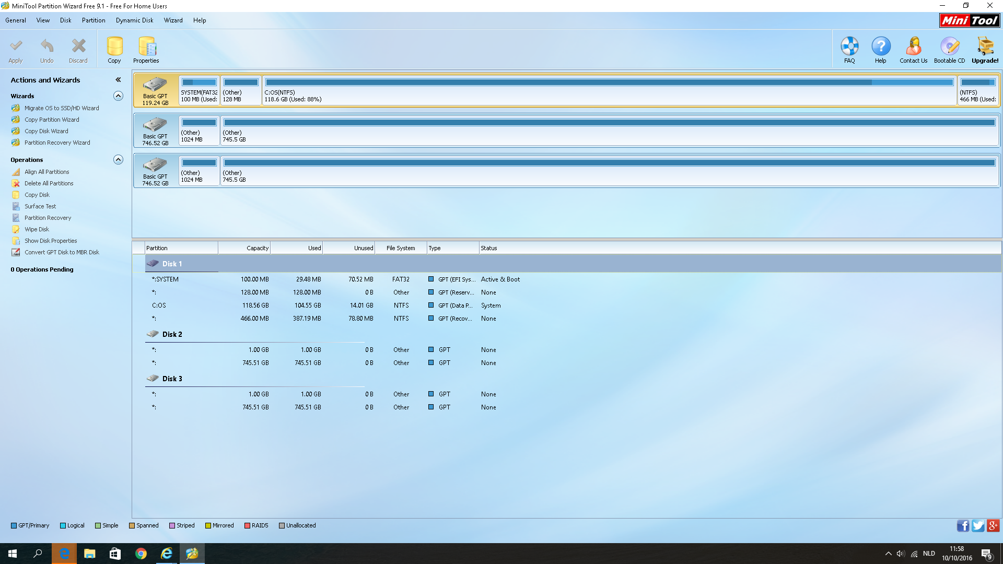The width and height of the screenshot is (1003, 564).
Task: Click the Discard X icon
Action: [78, 46]
